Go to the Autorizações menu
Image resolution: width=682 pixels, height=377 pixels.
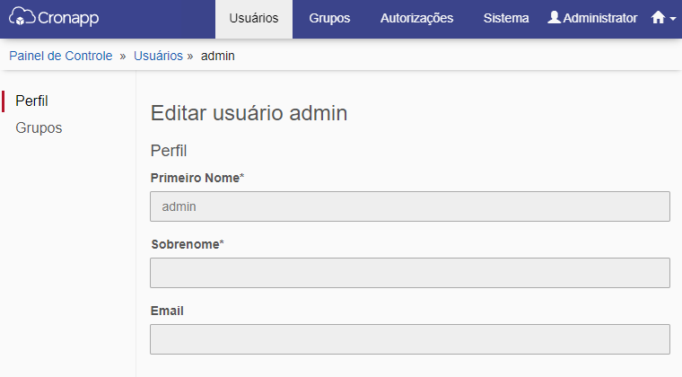coord(416,18)
